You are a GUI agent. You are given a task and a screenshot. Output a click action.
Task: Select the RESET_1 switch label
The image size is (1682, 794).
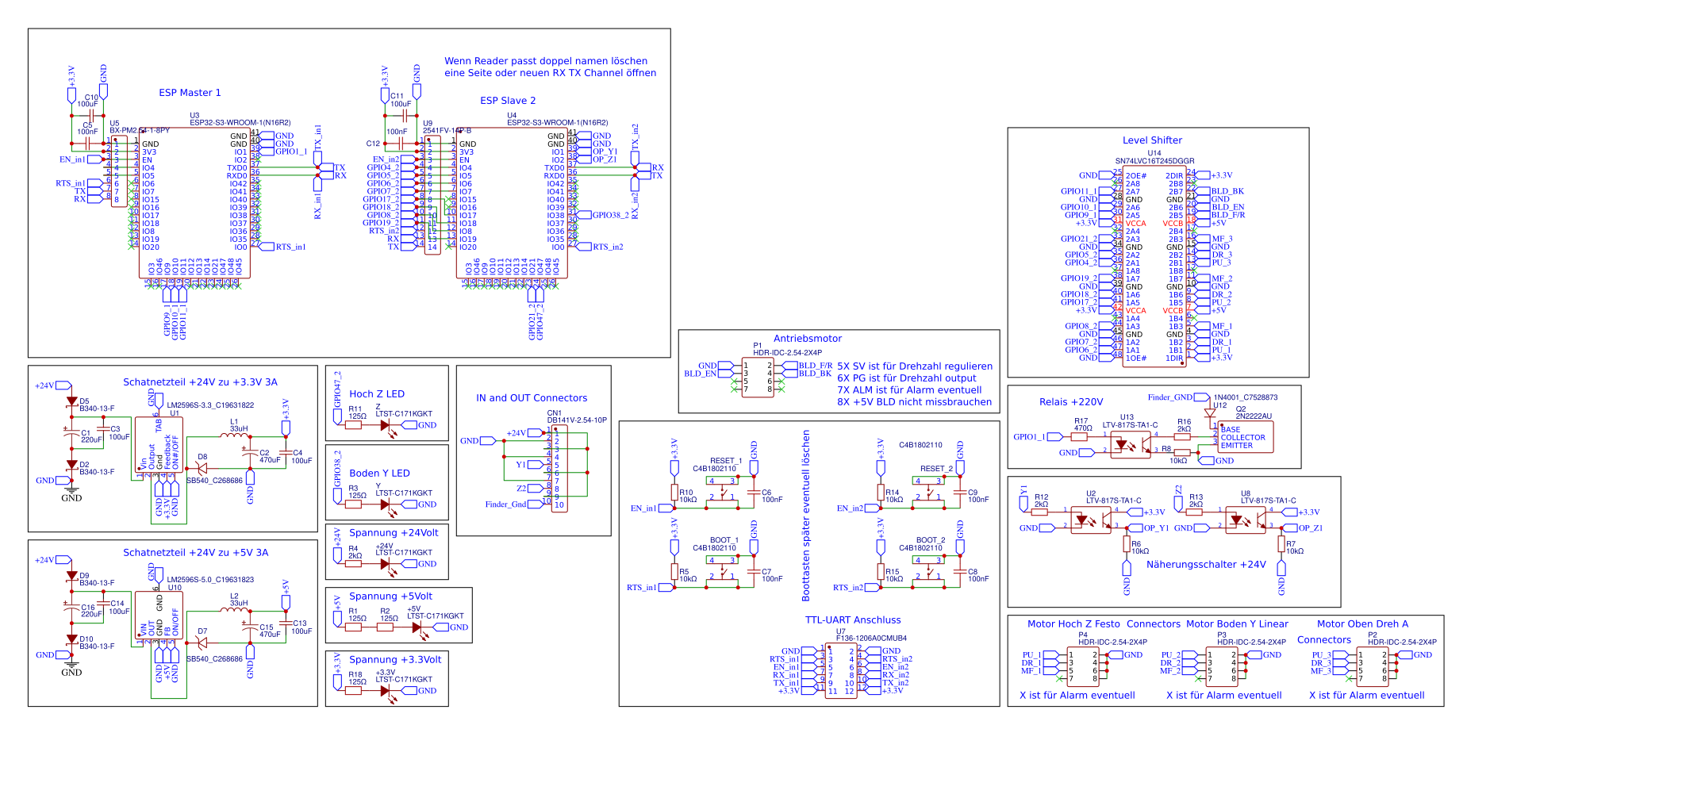click(x=726, y=461)
